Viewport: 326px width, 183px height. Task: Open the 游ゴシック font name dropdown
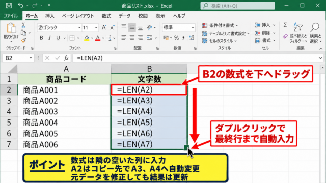[x=79, y=27]
